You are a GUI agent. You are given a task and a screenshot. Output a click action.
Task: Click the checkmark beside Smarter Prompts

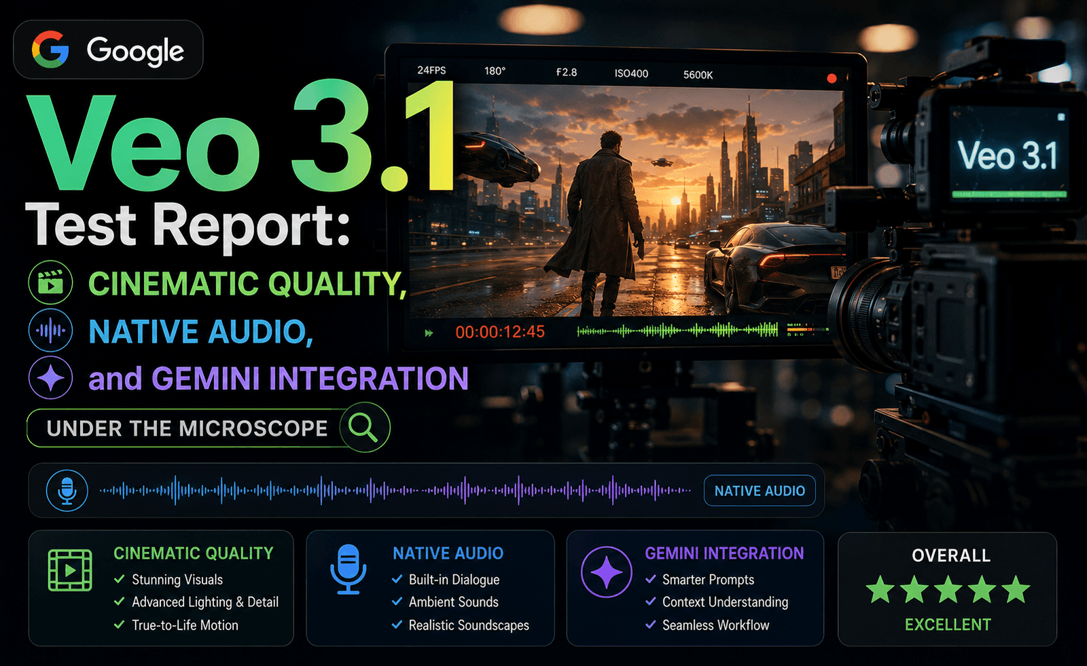pyautogui.click(x=651, y=579)
